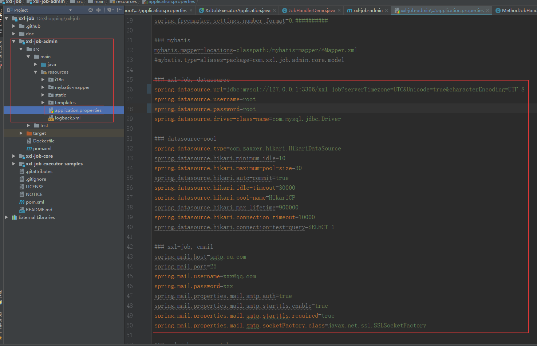Open the Project view type dropdown
Image resolution: width=537 pixels, height=346 pixels.
coord(70,10)
